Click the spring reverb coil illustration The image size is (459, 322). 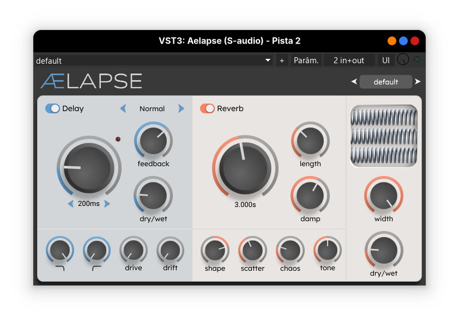click(x=383, y=135)
